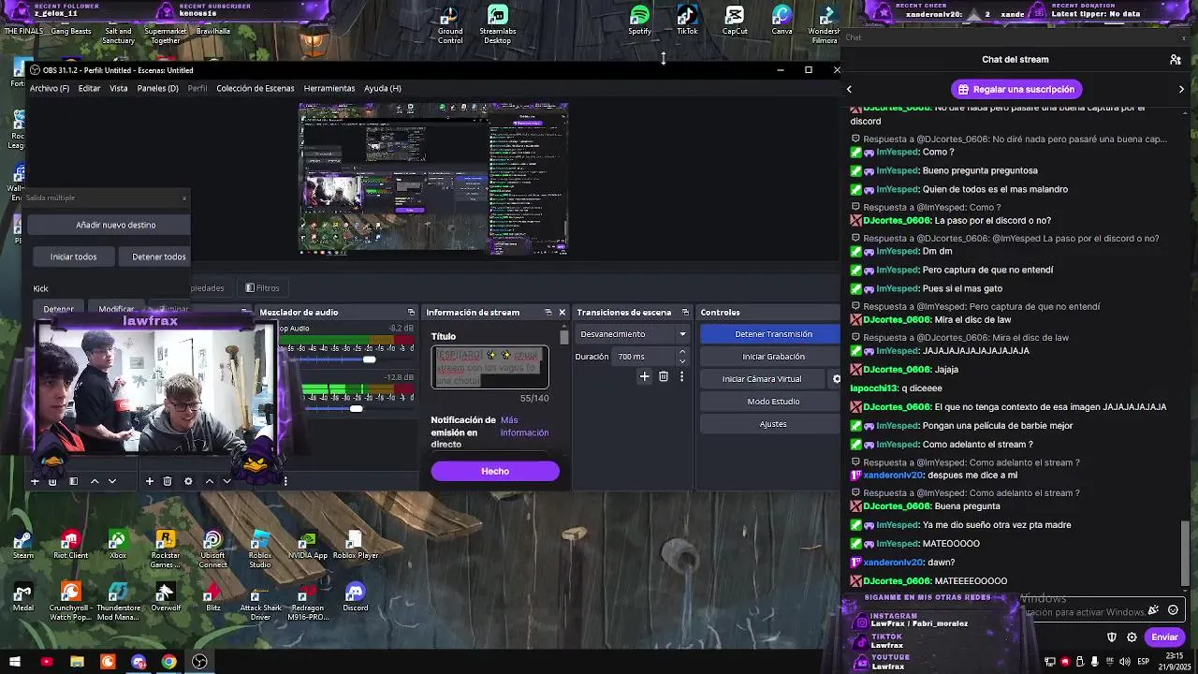This screenshot has width=1198, height=674.
Task: Open source properties gear in Sources toolbar
Action: click(188, 481)
